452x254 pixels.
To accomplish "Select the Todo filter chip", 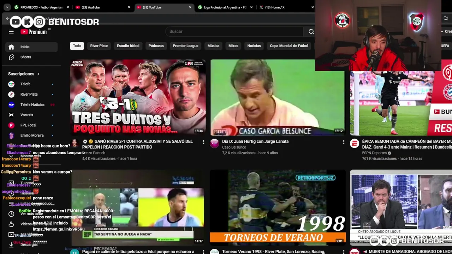I will point(77,46).
